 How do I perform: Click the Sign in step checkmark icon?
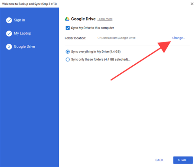[x=9, y=20]
